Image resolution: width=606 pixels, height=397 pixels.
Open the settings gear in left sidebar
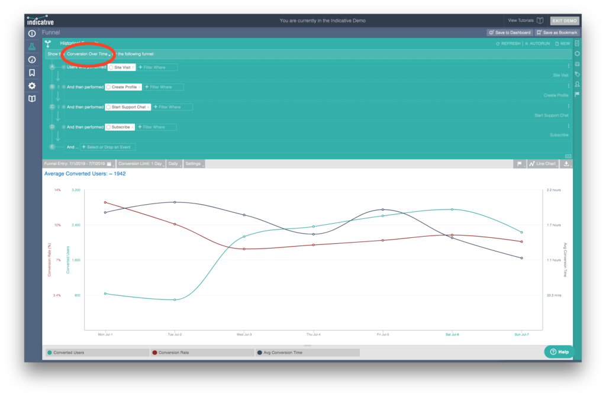[32, 86]
